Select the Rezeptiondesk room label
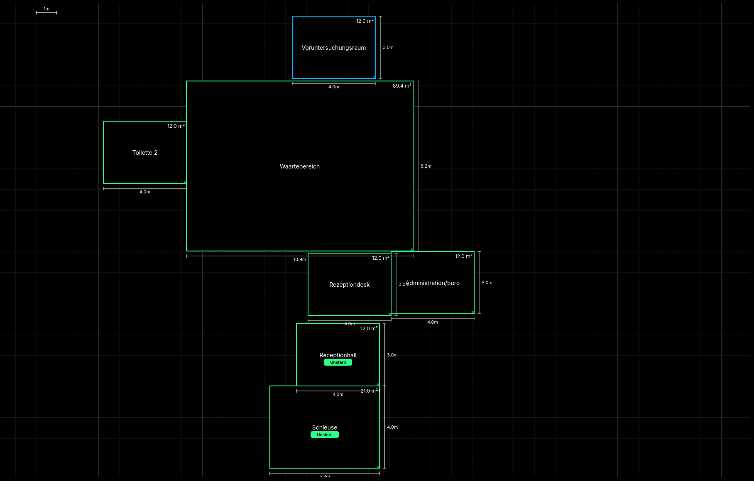The height and width of the screenshot is (481, 754). 350,285
